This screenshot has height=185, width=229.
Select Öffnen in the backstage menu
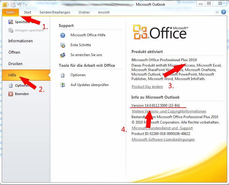coord(14,52)
